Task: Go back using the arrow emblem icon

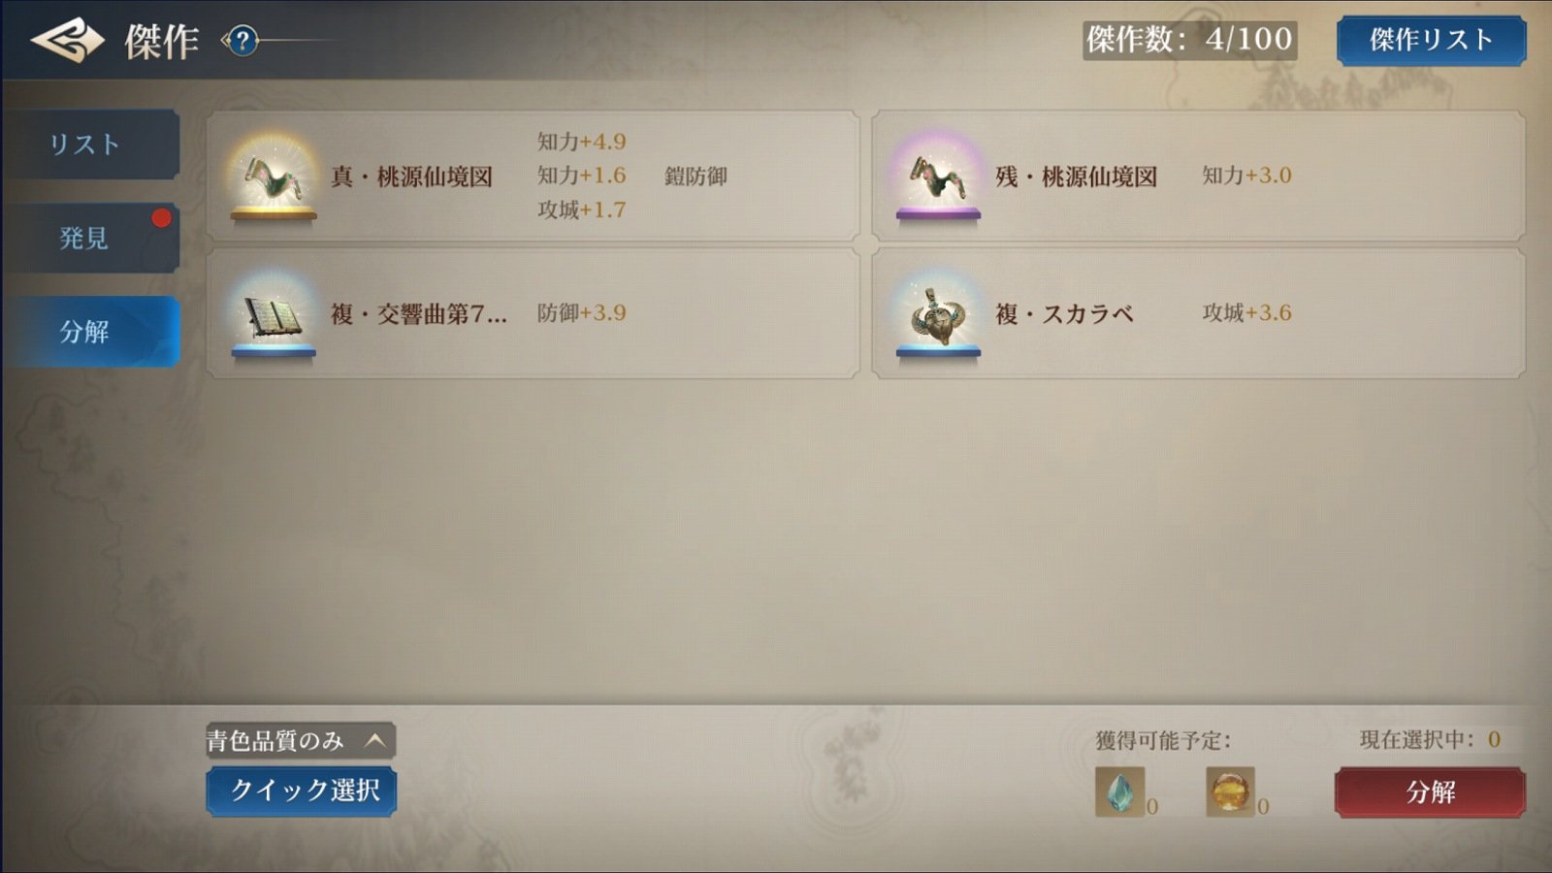Action: 67,40
